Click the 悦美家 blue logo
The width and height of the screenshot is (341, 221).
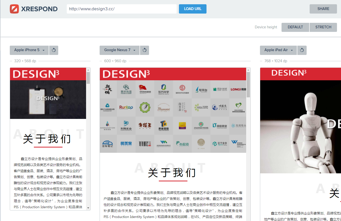coord(126,144)
